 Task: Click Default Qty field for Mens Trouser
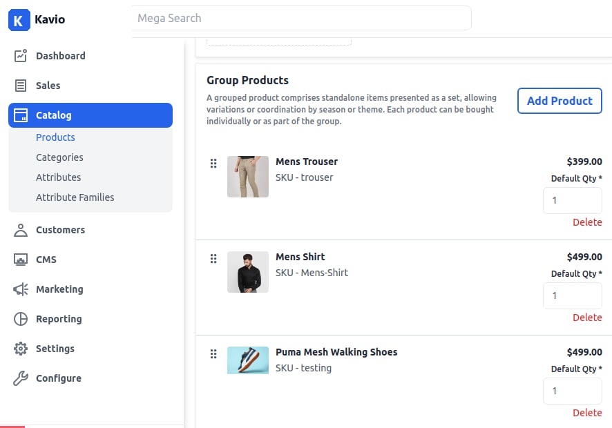(573, 200)
